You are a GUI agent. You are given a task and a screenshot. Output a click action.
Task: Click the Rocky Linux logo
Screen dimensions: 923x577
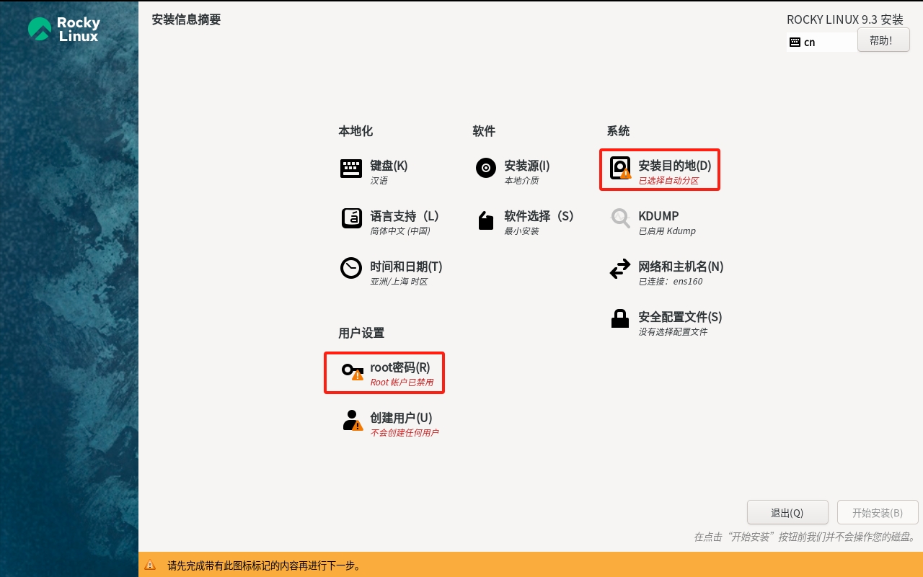[63, 30]
